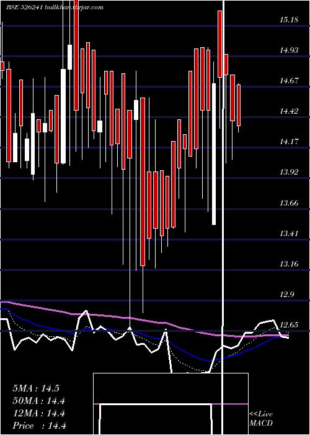Click the 14.42 price axis label
Screen dimensions: 310x435
point(289,111)
